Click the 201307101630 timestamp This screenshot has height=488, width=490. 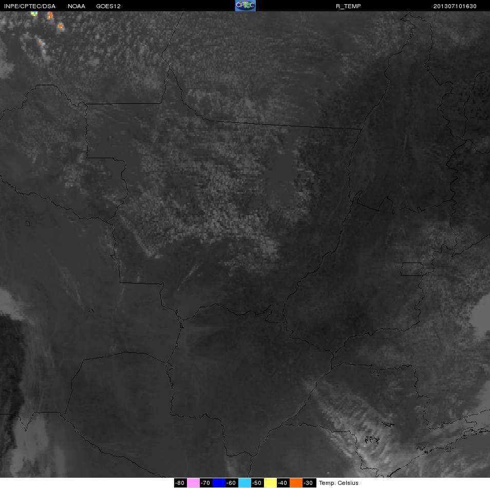click(455, 6)
